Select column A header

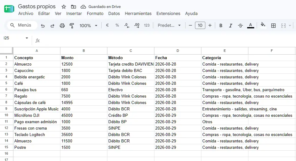tap(37, 51)
